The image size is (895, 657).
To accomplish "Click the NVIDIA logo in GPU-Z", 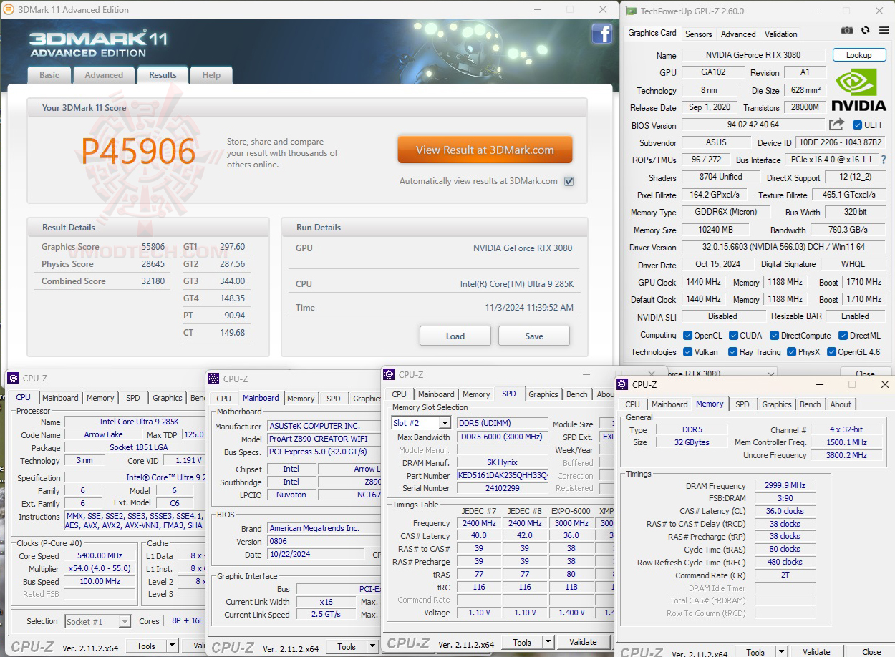I will (x=859, y=89).
